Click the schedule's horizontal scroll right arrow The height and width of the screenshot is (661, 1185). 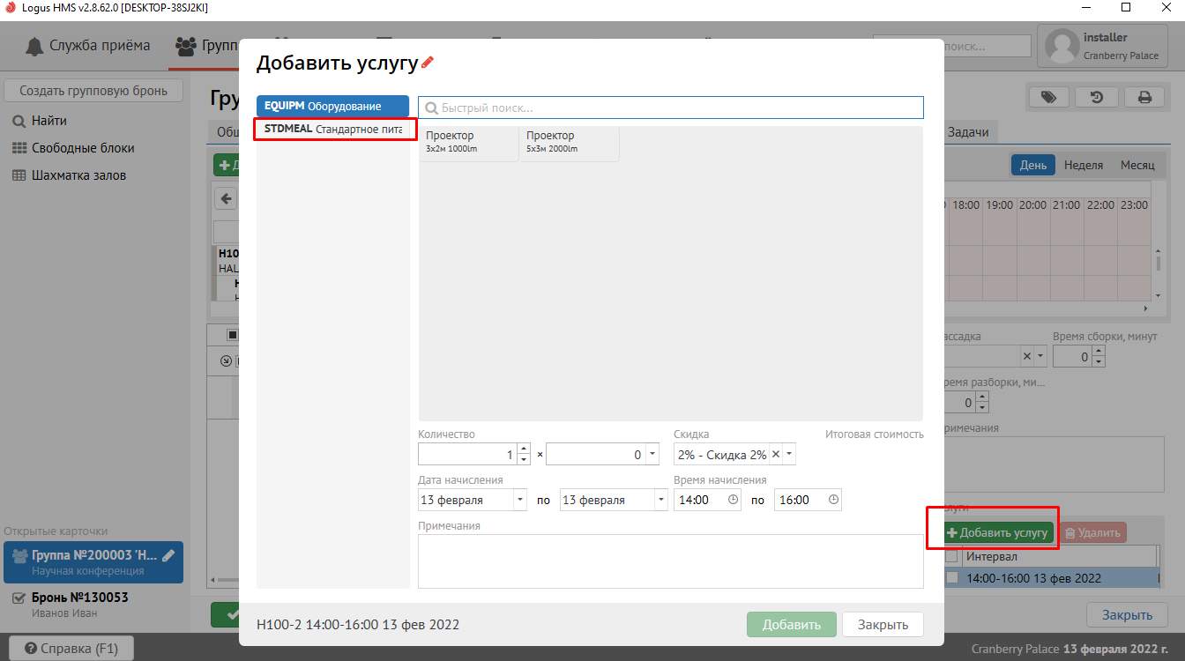(x=1145, y=308)
